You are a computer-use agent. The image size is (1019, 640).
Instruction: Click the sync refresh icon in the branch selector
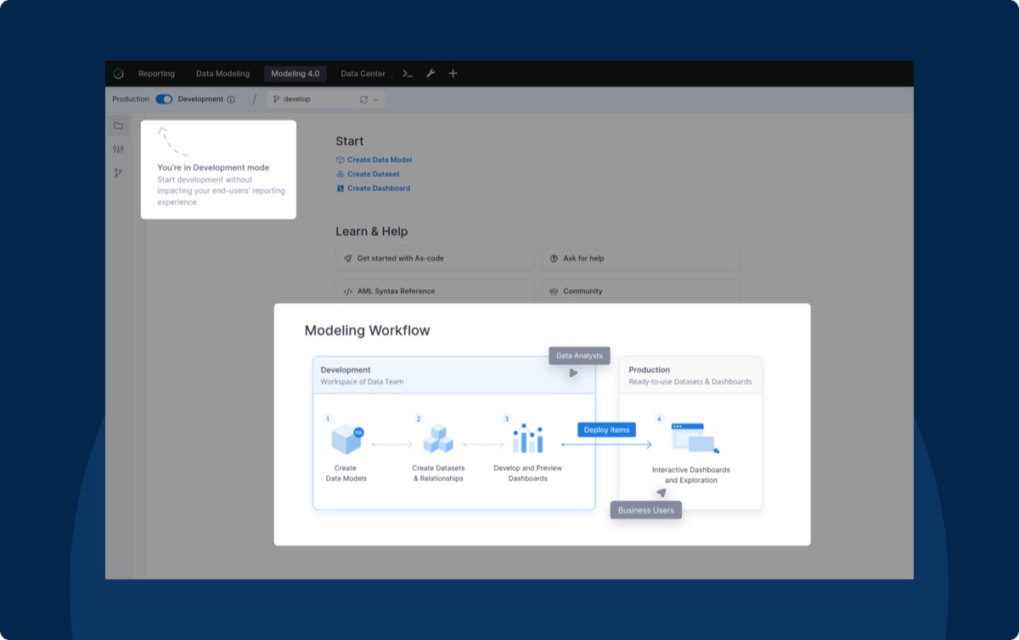point(363,99)
